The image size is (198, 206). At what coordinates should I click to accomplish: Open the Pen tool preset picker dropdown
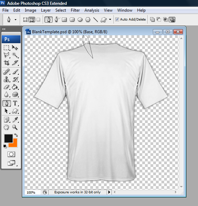15,20
